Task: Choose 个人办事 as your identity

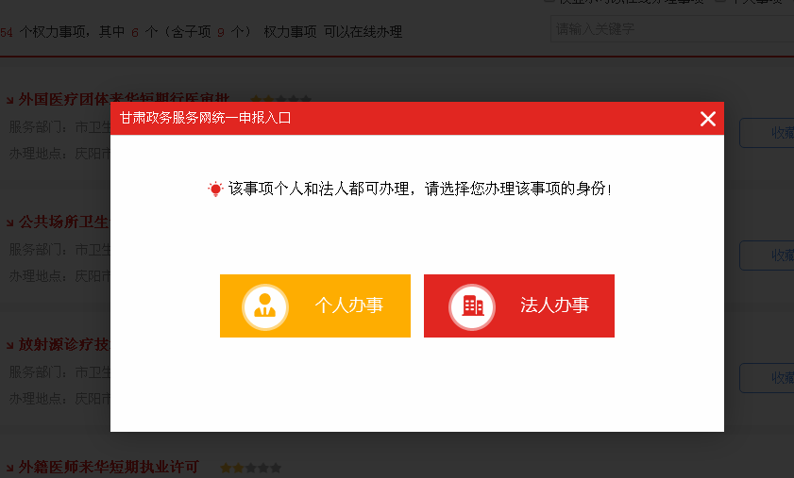Action: pyautogui.click(x=315, y=306)
